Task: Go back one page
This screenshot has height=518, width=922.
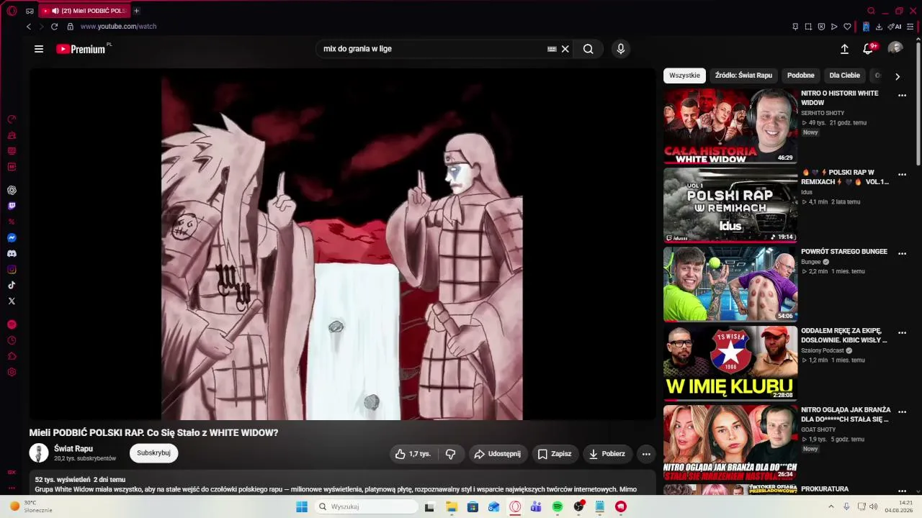Action: (29, 27)
